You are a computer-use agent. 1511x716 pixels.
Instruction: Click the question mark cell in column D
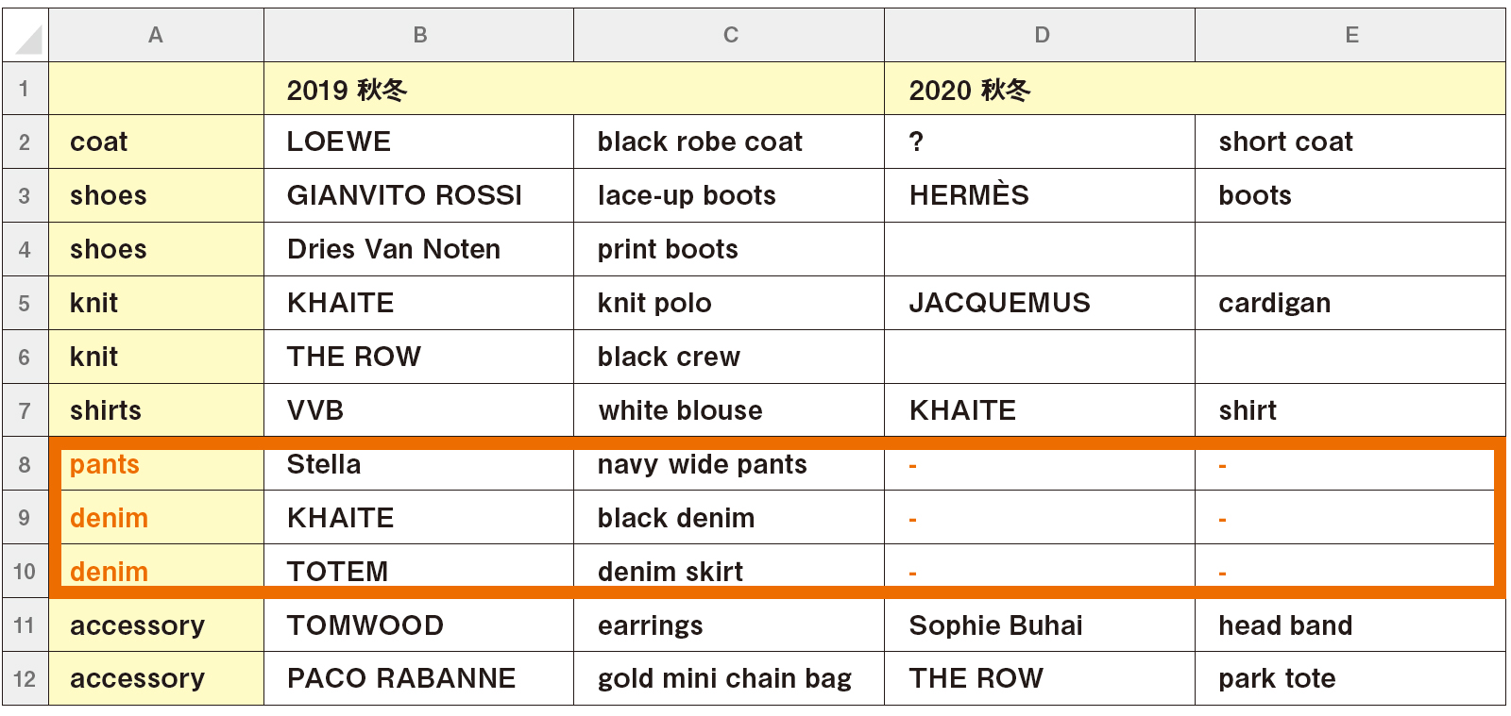(1040, 142)
